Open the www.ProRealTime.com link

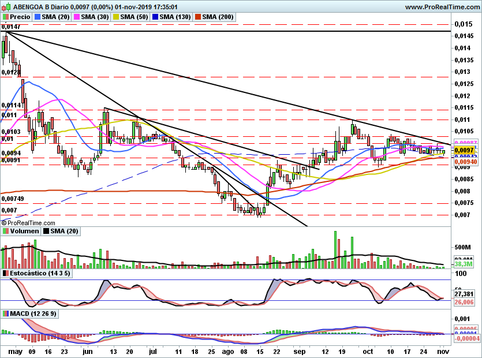[442, 7]
